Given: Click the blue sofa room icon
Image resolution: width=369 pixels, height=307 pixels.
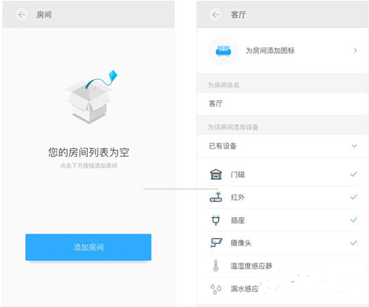Looking at the screenshot, I should (223, 50).
